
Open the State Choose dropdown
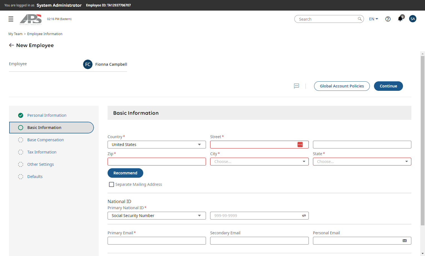[362, 162]
